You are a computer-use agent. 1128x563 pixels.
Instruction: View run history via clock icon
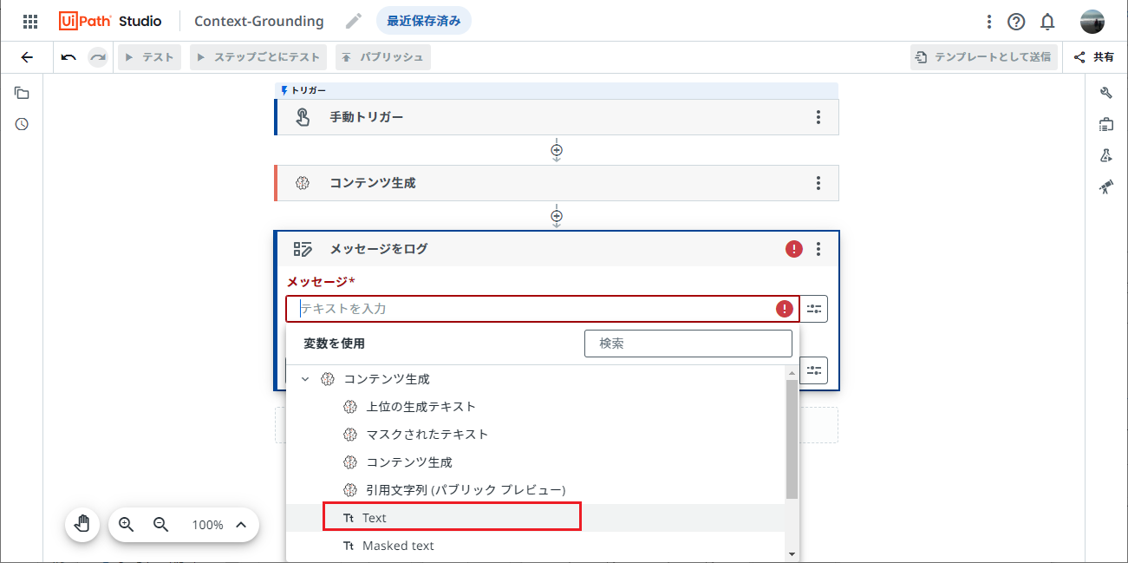tap(21, 123)
